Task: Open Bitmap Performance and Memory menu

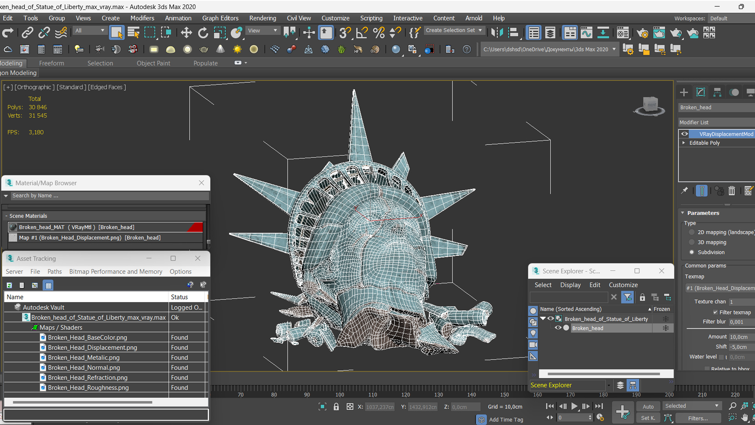Action: tap(116, 272)
